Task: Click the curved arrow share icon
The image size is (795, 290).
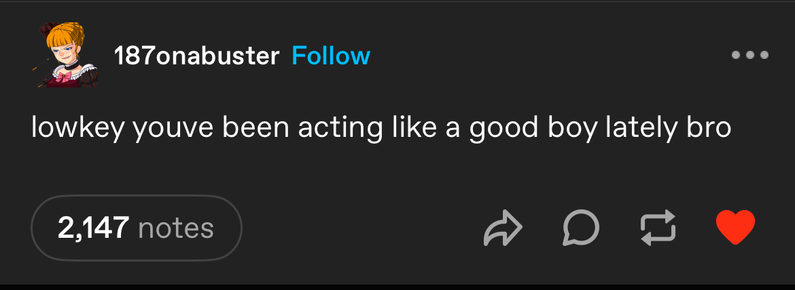Action: click(503, 228)
